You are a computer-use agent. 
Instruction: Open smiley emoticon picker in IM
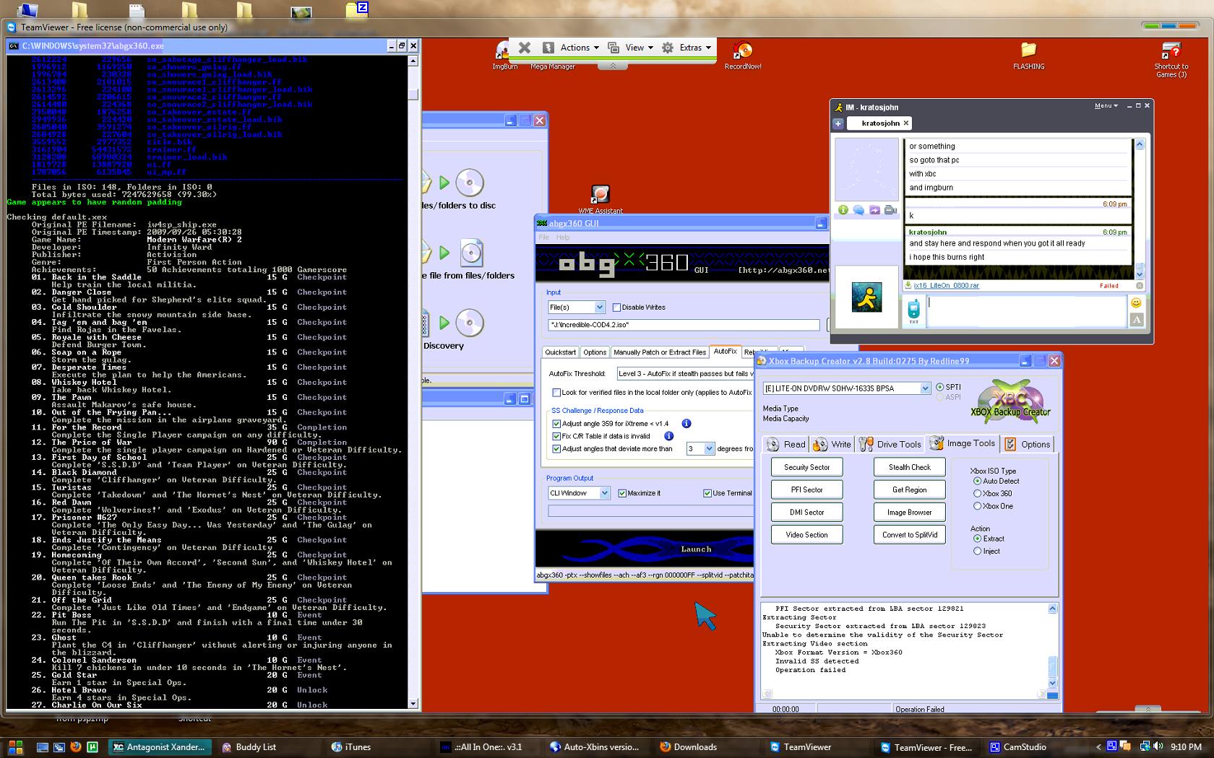1136,303
